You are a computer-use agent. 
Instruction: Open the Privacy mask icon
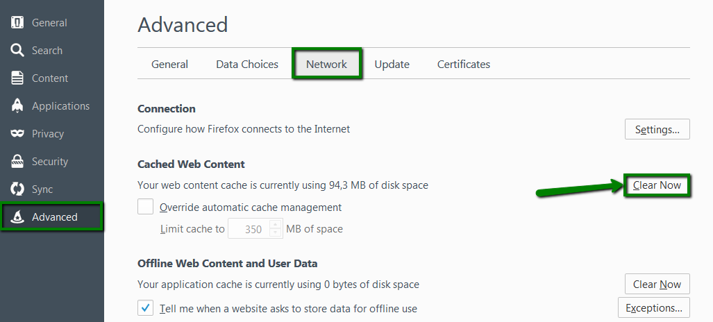tap(17, 133)
